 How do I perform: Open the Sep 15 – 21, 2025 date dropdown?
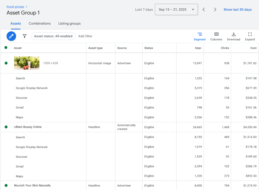176,9
